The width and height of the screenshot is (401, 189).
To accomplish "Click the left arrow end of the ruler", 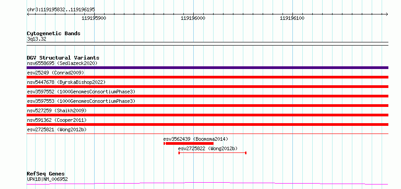I will coord(28,14).
